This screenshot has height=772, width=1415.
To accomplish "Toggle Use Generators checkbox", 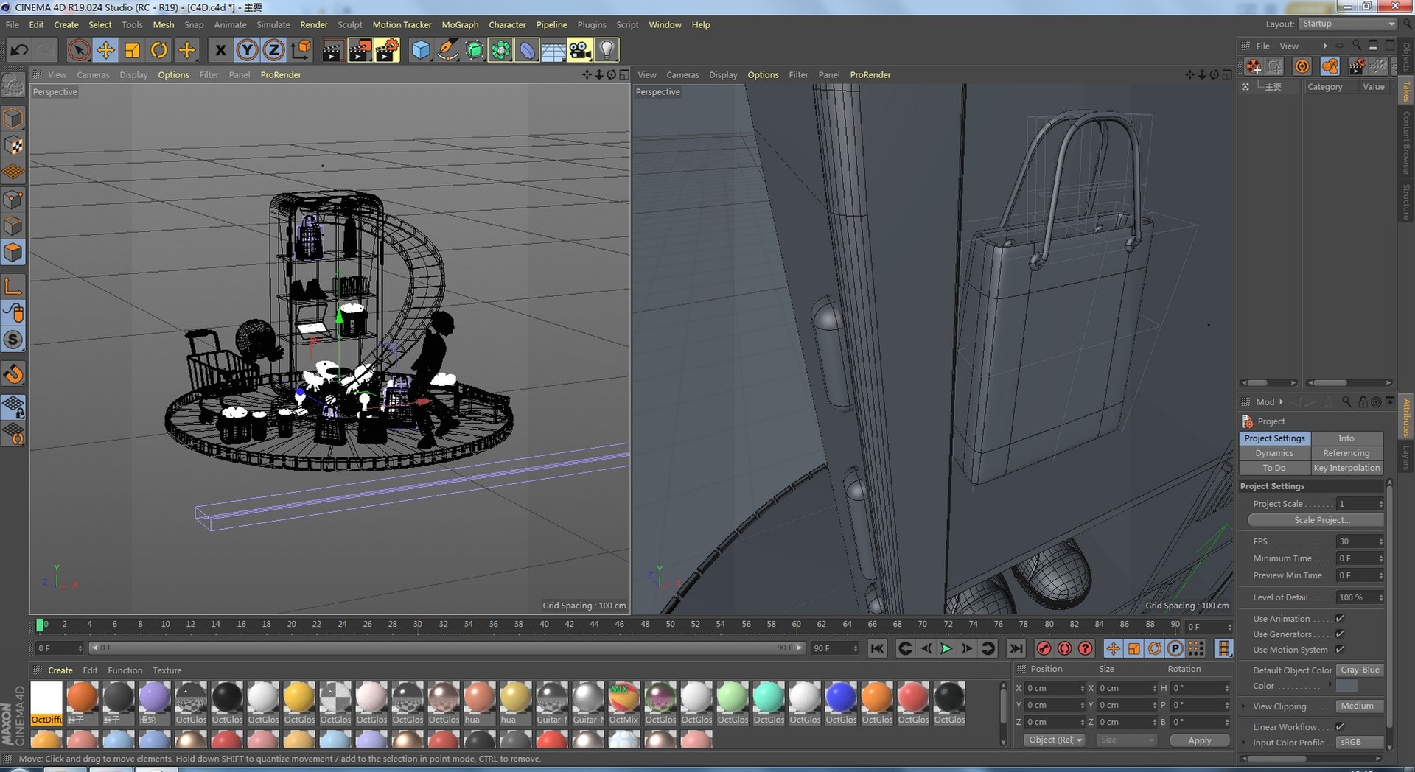I will pyautogui.click(x=1340, y=634).
